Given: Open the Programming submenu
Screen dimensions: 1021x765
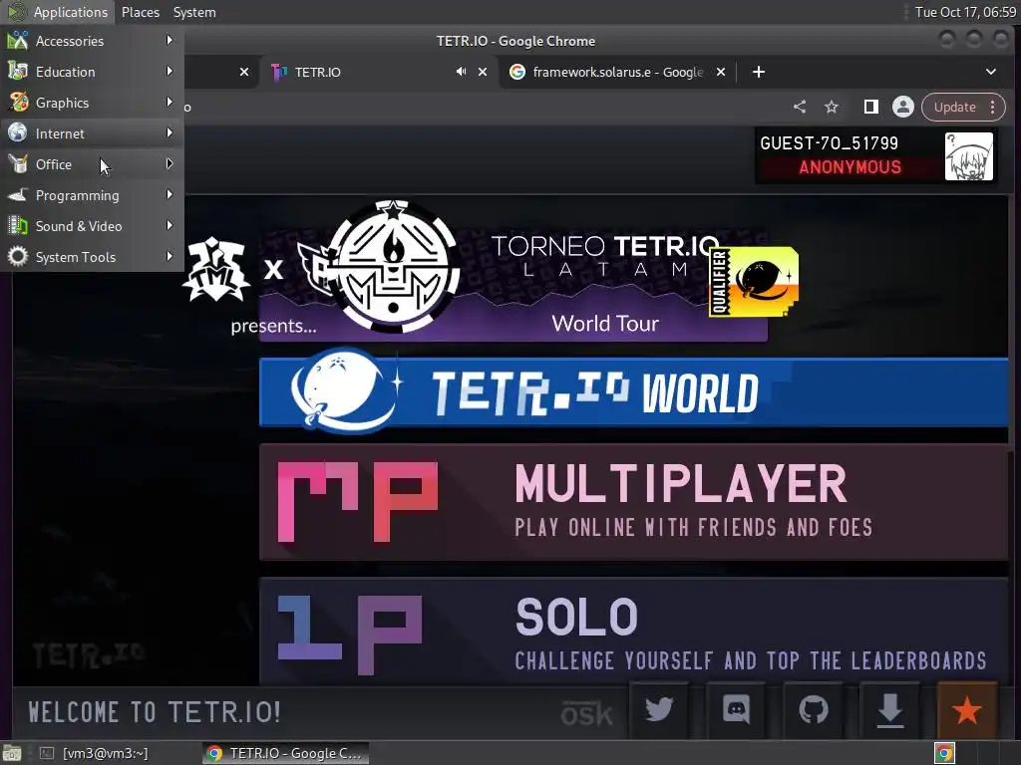Looking at the screenshot, I should (91, 195).
